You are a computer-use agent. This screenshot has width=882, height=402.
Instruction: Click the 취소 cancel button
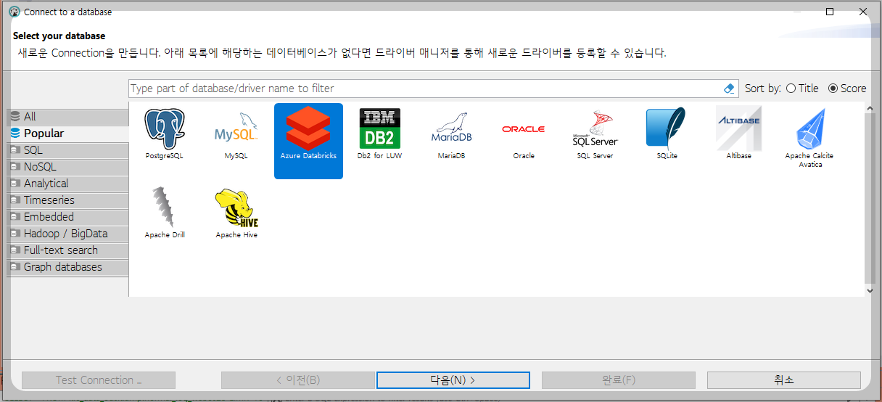[x=784, y=380]
